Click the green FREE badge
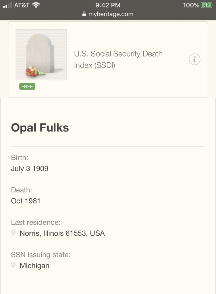Image resolution: width=216 pixels, height=294 pixels. (27, 86)
